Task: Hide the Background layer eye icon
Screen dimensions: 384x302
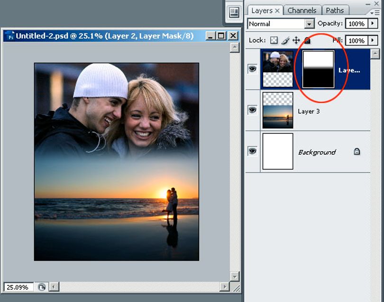Action: click(x=252, y=151)
